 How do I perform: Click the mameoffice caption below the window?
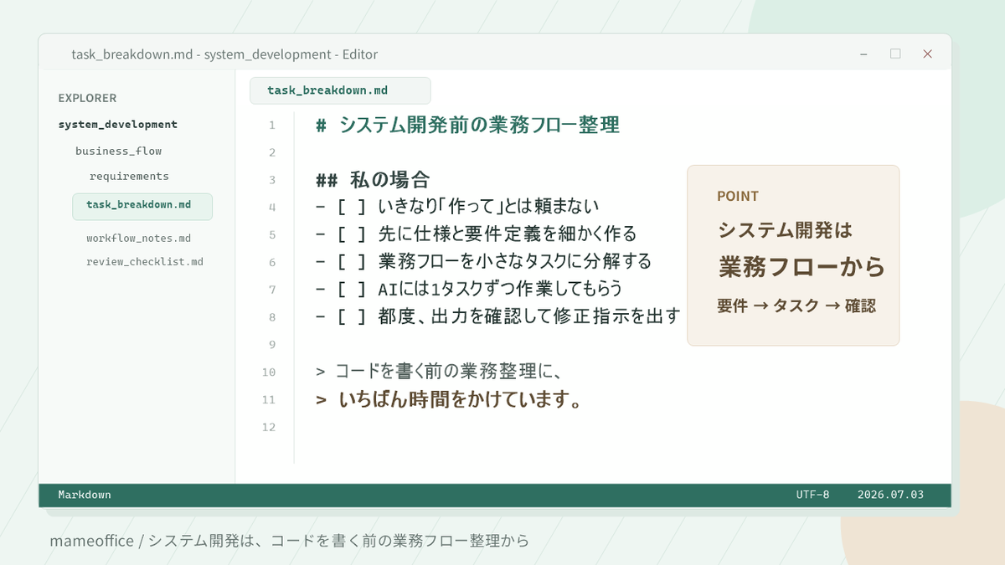click(x=290, y=541)
